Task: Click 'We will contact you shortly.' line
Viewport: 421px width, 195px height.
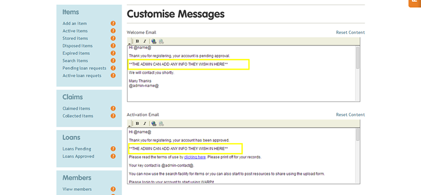Action: click(x=152, y=73)
